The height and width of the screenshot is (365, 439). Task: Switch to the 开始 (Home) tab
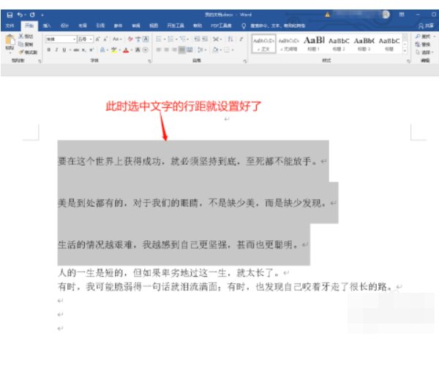tap(29, 26)
